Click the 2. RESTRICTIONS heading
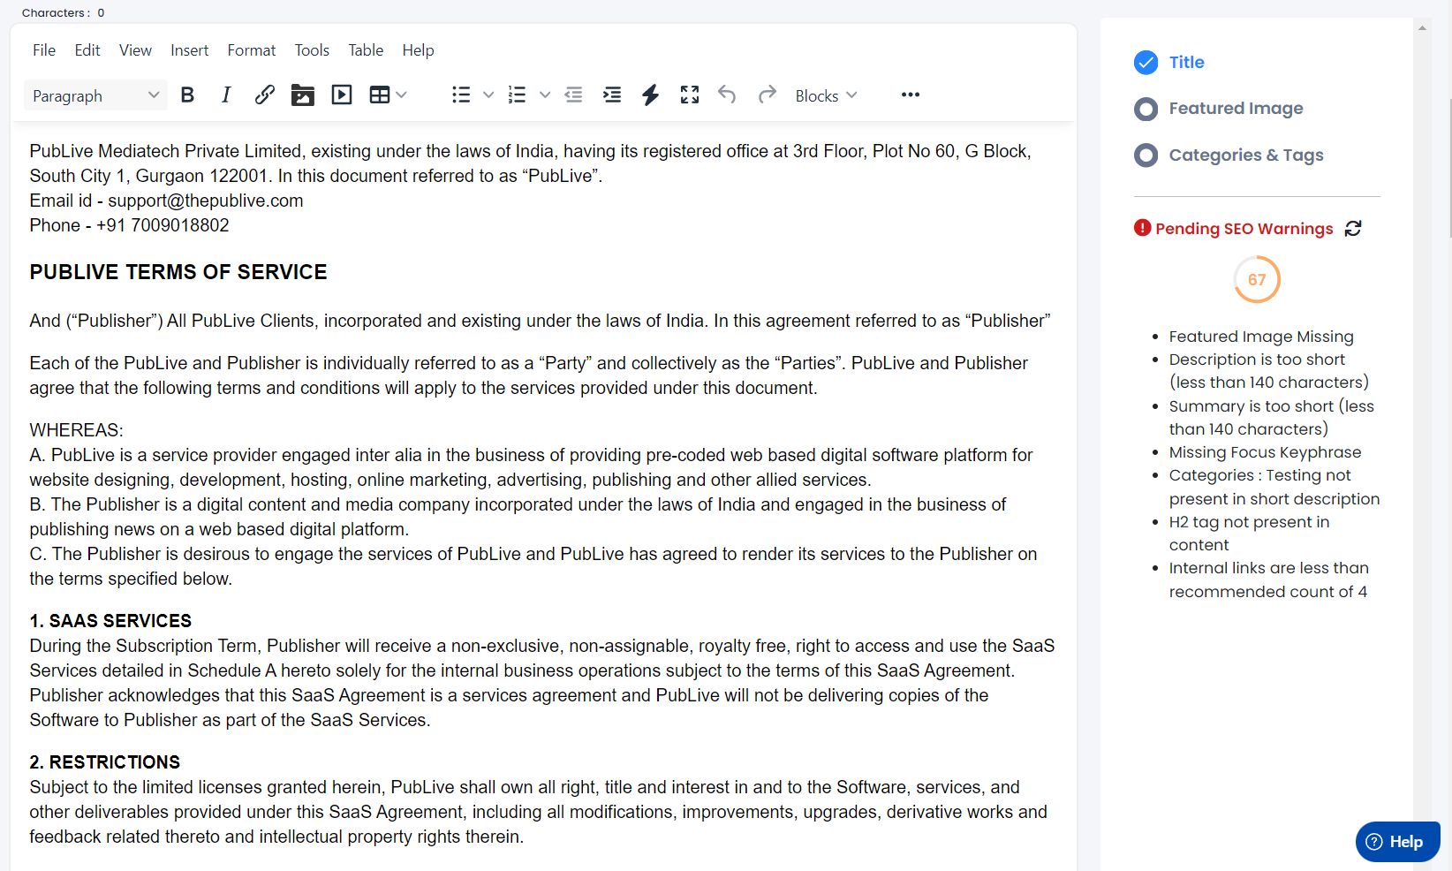Viewport: 1452px width, 871px height. pos(105,762)
